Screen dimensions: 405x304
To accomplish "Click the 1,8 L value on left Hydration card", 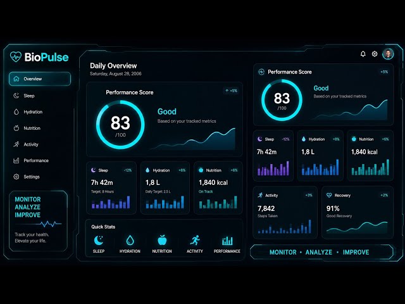I will pyautogui.click(x=153, y=182).
